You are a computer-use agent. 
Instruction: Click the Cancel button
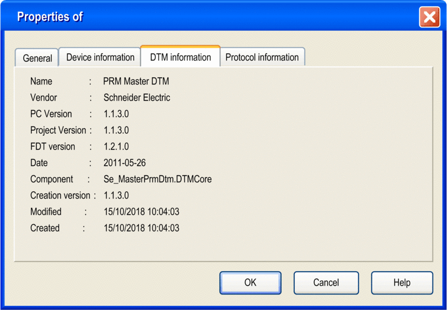tap(326, 283)
